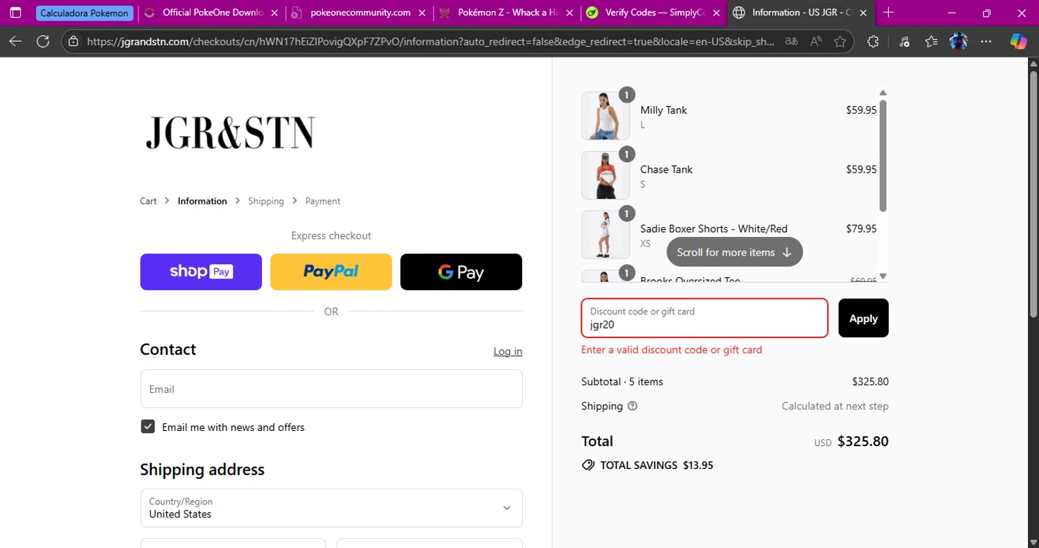View site info via the lock icon
The height and width of the screenshot is (548, 1039).
[74, 42]
